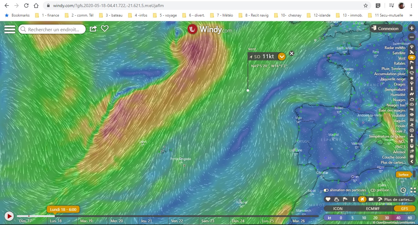Click the Visibilité eye layer icon
Screen dimensions: 418x225
point(412,115)
